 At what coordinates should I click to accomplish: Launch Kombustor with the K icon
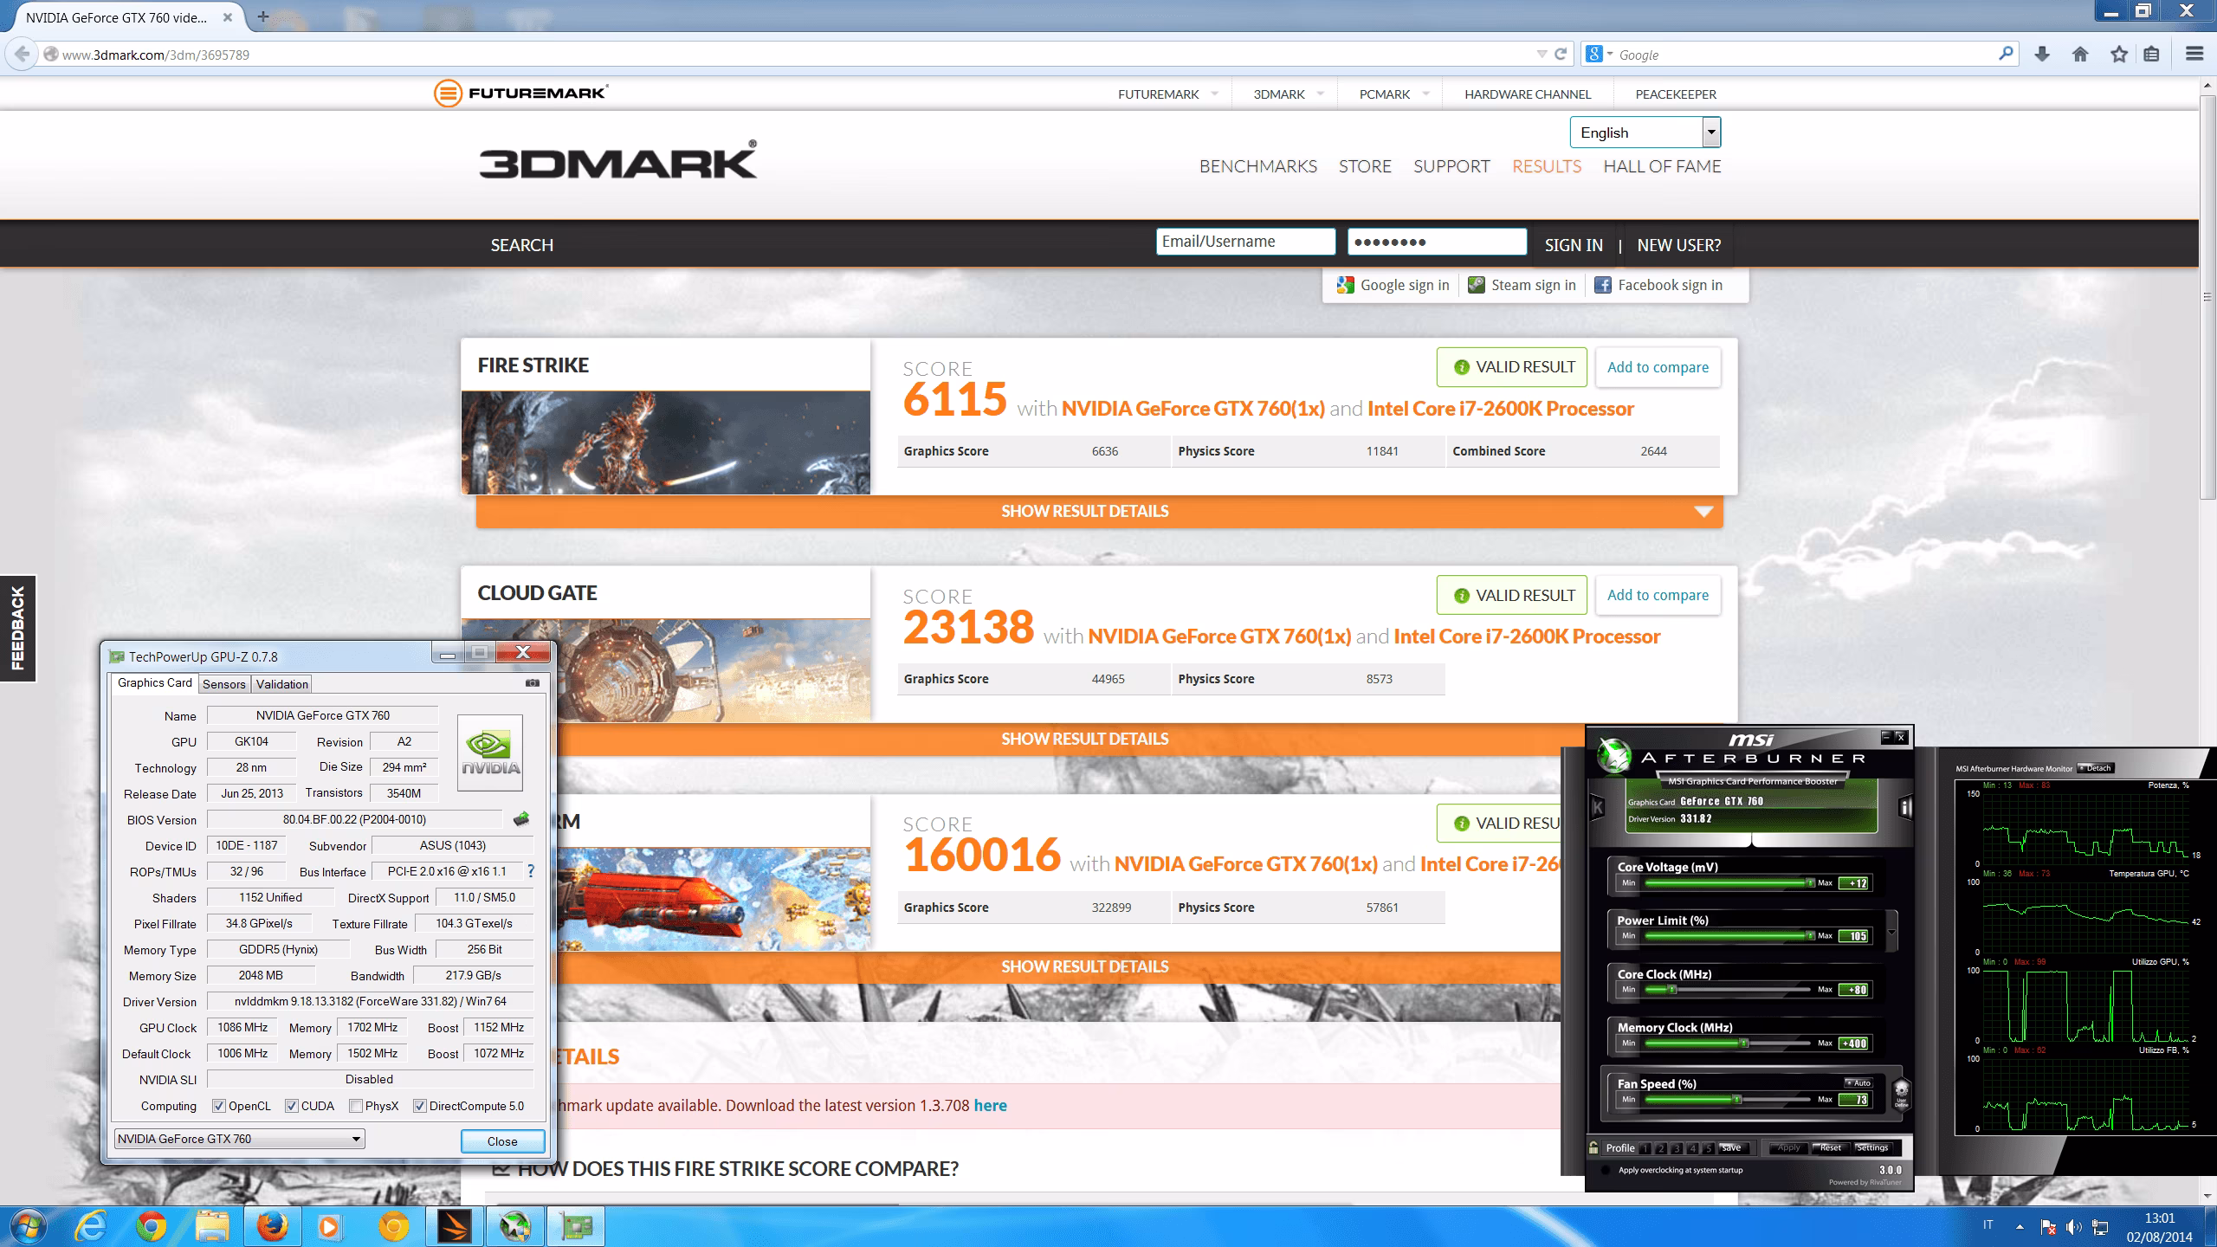coord(1598,808)
